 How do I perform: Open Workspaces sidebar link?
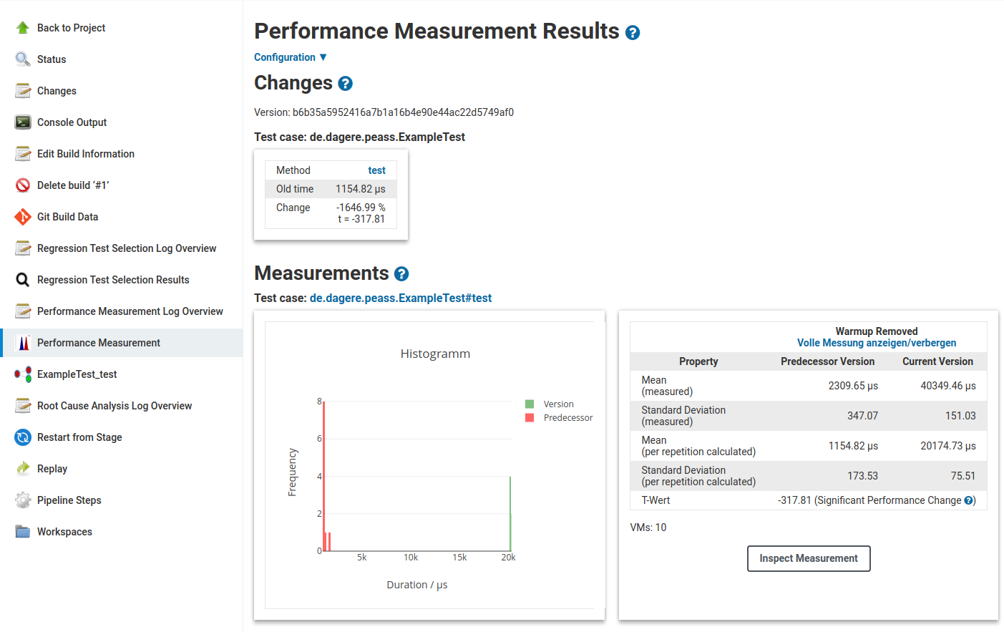click(x=64, y=532)
